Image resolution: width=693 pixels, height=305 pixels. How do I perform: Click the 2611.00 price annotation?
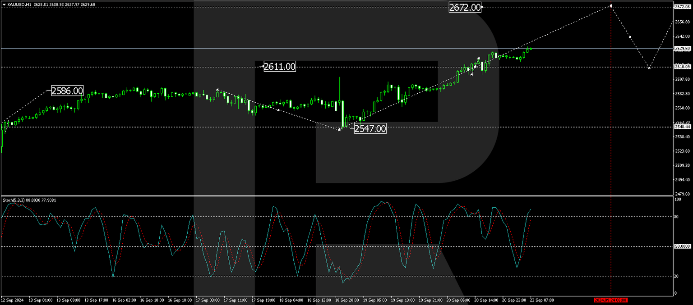tap(279, 67)
